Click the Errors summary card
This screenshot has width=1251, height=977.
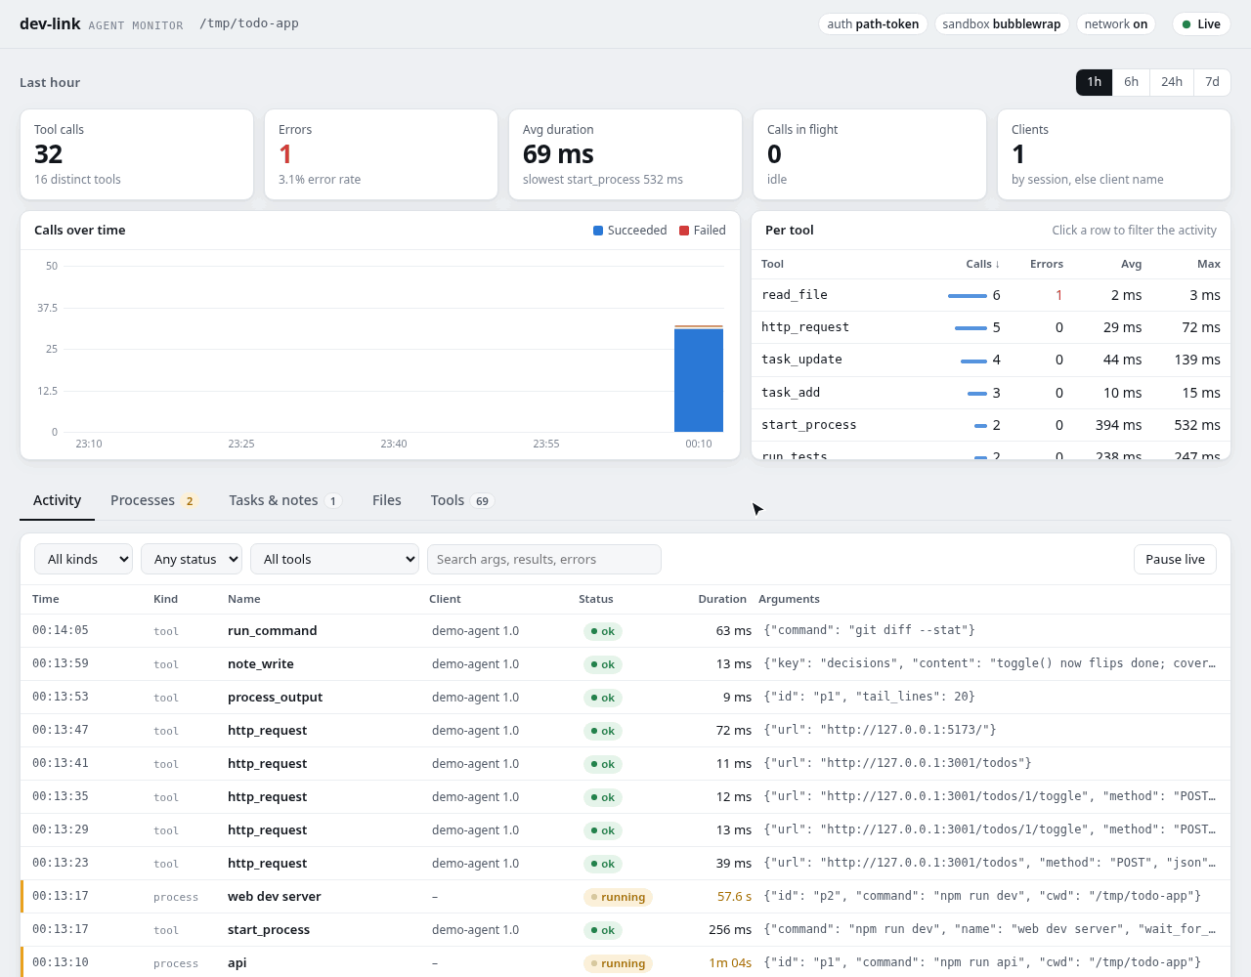coord(381,154)
